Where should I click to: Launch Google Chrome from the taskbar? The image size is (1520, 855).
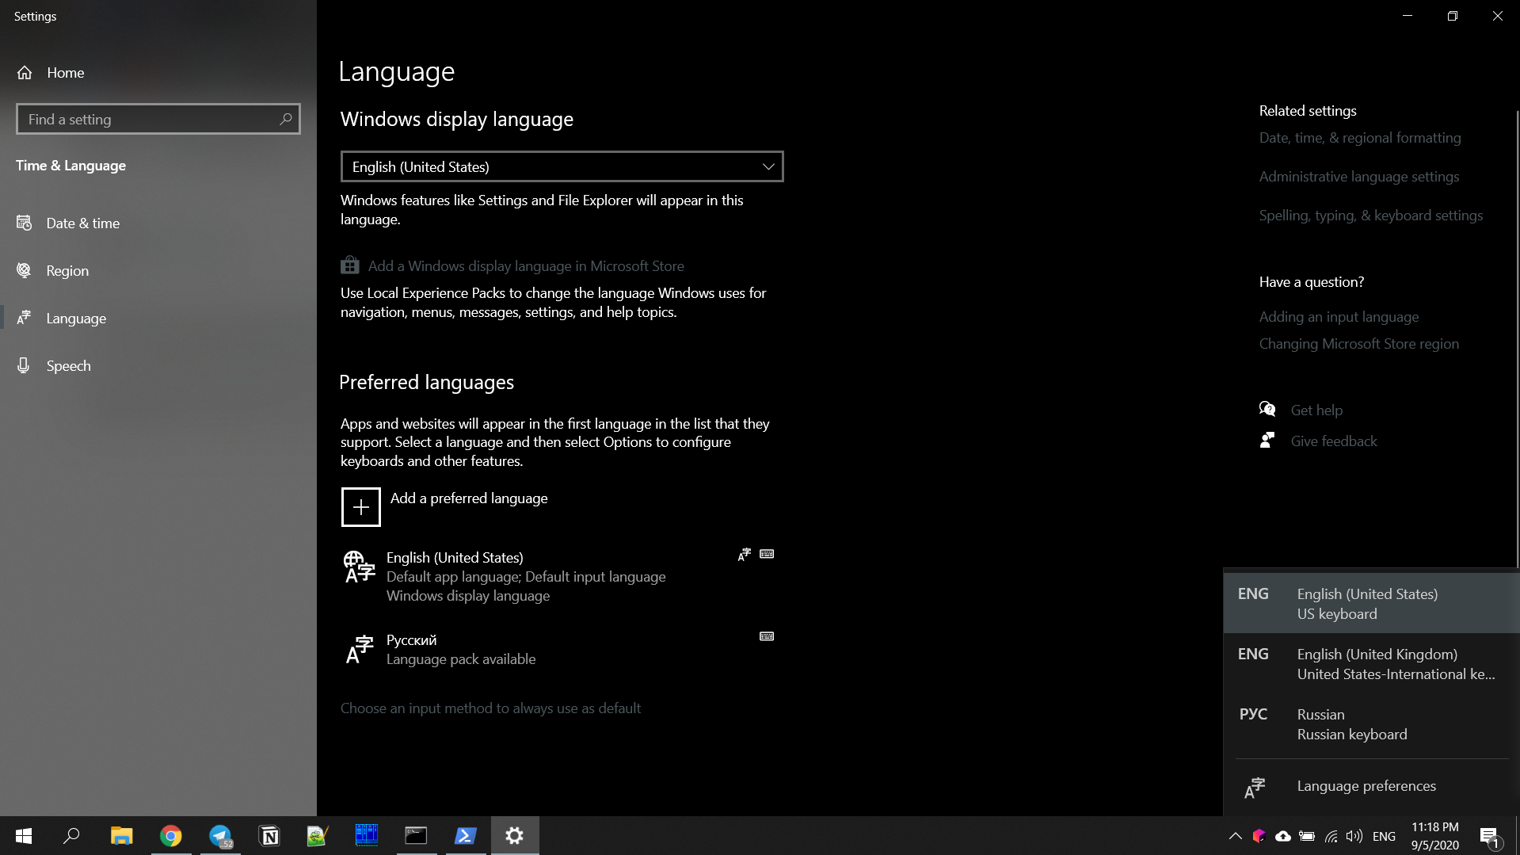pyautogui.click(x=170, y=836)
